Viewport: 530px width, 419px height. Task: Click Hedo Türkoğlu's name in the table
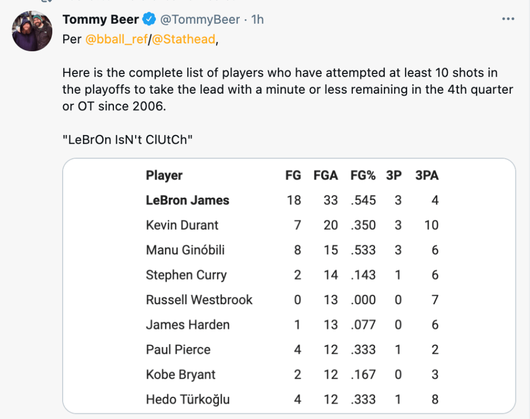coord(188,399)
